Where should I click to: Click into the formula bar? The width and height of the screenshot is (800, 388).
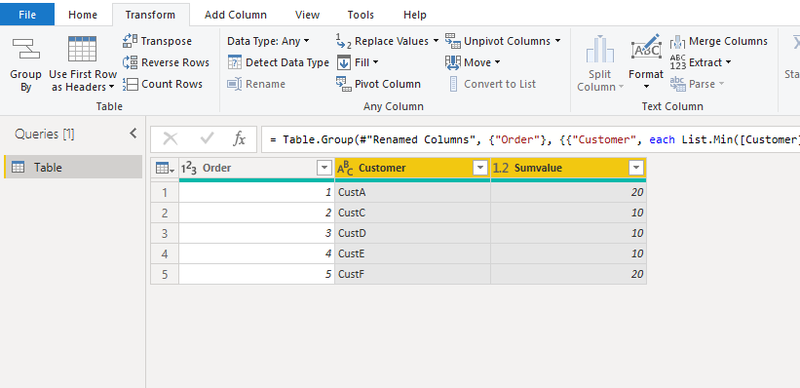click(531, 139)
